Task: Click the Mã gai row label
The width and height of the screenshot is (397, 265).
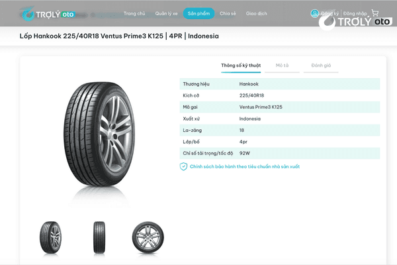Action: 190,107
